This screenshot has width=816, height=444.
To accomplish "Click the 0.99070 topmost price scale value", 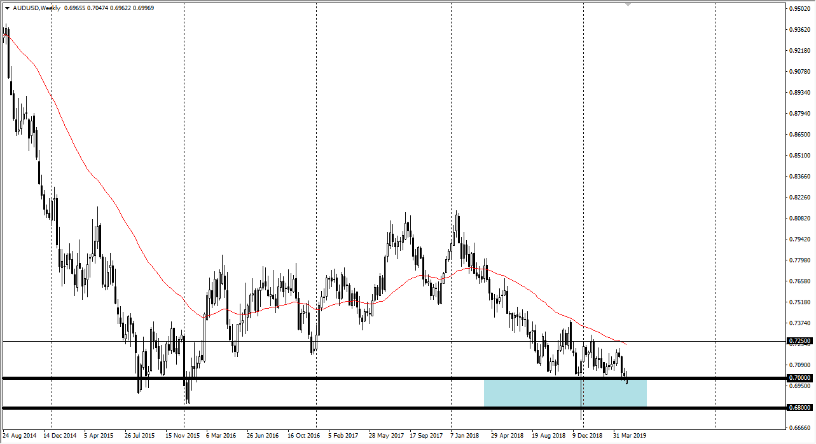I will [799, 8].
